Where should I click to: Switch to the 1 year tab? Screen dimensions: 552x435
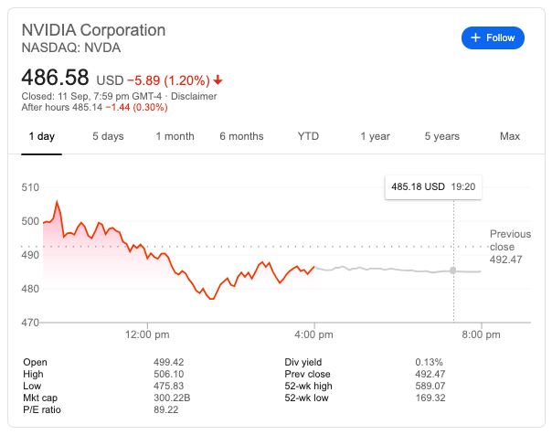tap(375, 136)
